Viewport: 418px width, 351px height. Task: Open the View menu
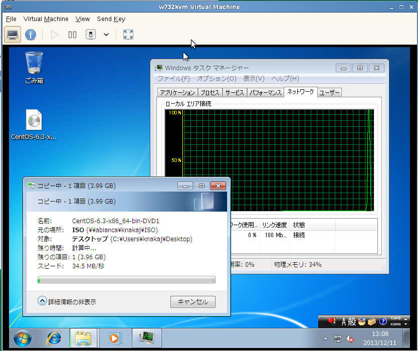point(82,19)
